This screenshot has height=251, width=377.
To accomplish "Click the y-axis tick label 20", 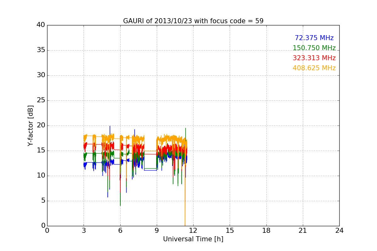I will (41, 125).
